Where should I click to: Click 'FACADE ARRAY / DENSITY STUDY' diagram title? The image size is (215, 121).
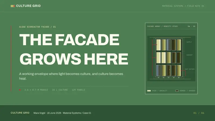click(163, 26)
